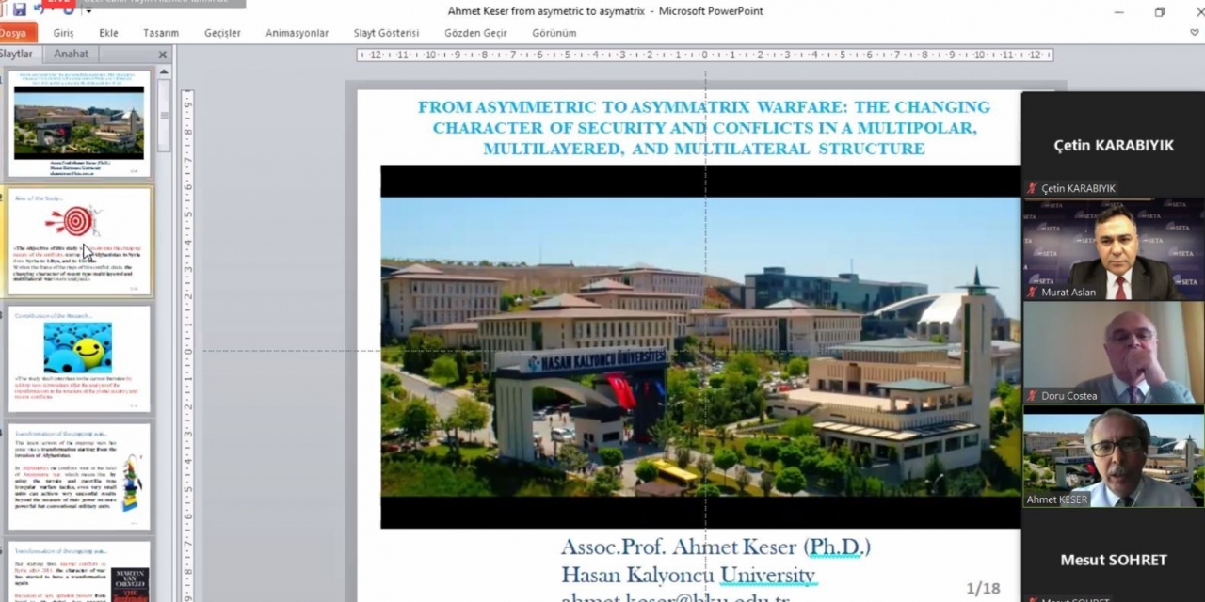Click the horizontal ruler above the slide
The height and width of the screenshot is (602, 1205).
[x=704, y=55]
